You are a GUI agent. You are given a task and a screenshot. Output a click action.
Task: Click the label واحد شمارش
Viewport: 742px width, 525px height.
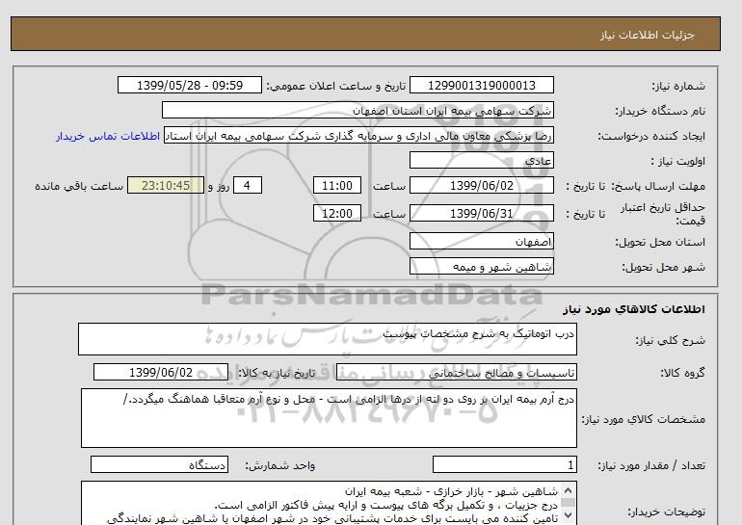point(279,466)
